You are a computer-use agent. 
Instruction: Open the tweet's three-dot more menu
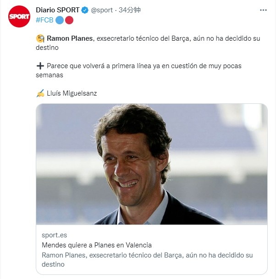coord(263,10)
